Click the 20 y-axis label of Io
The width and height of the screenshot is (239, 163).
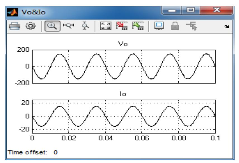click(x=25, y=103)
